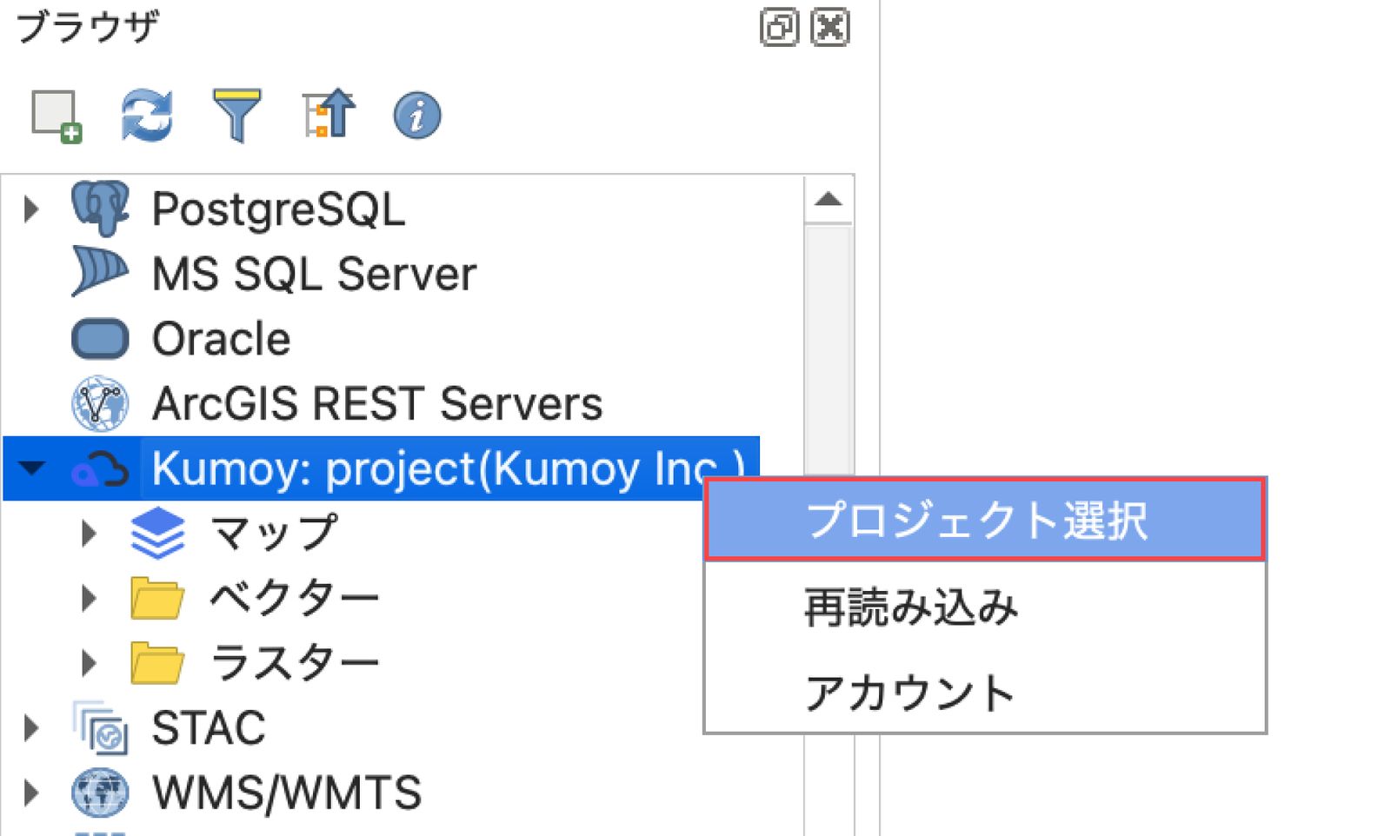Collapse the Kumoy project node
1391x836 pixels.
point(32,469)
